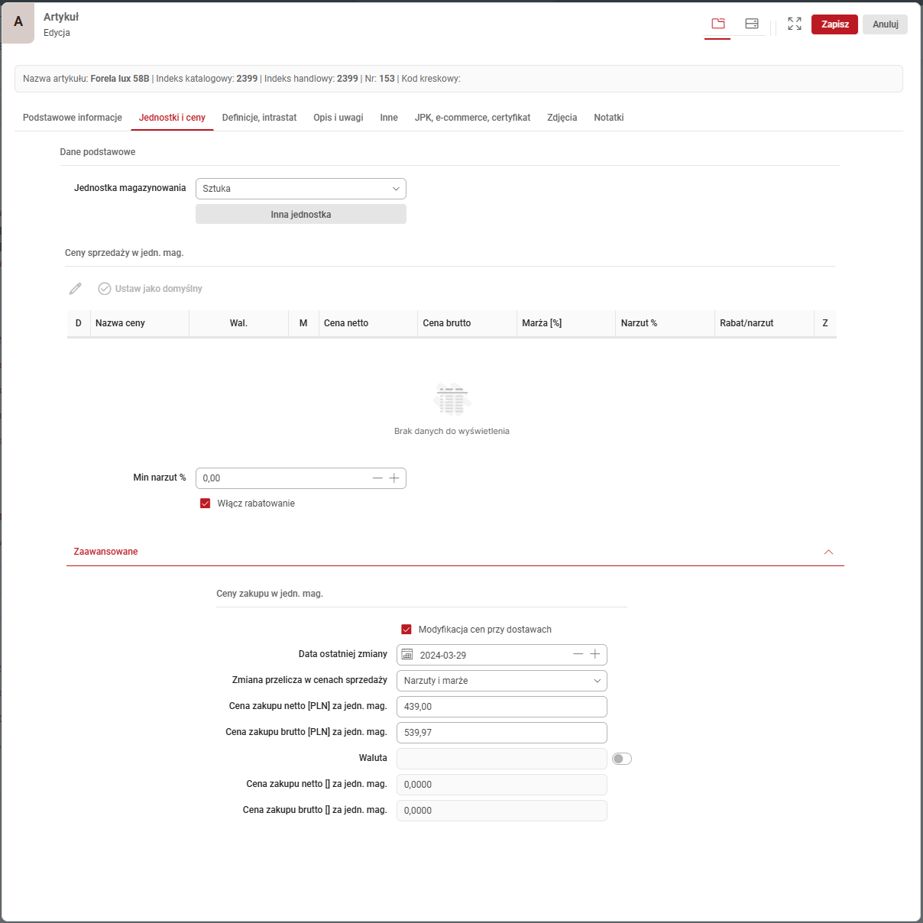
Task: Decrease Min narzut % with the minus icon
Action: (377, 478)
